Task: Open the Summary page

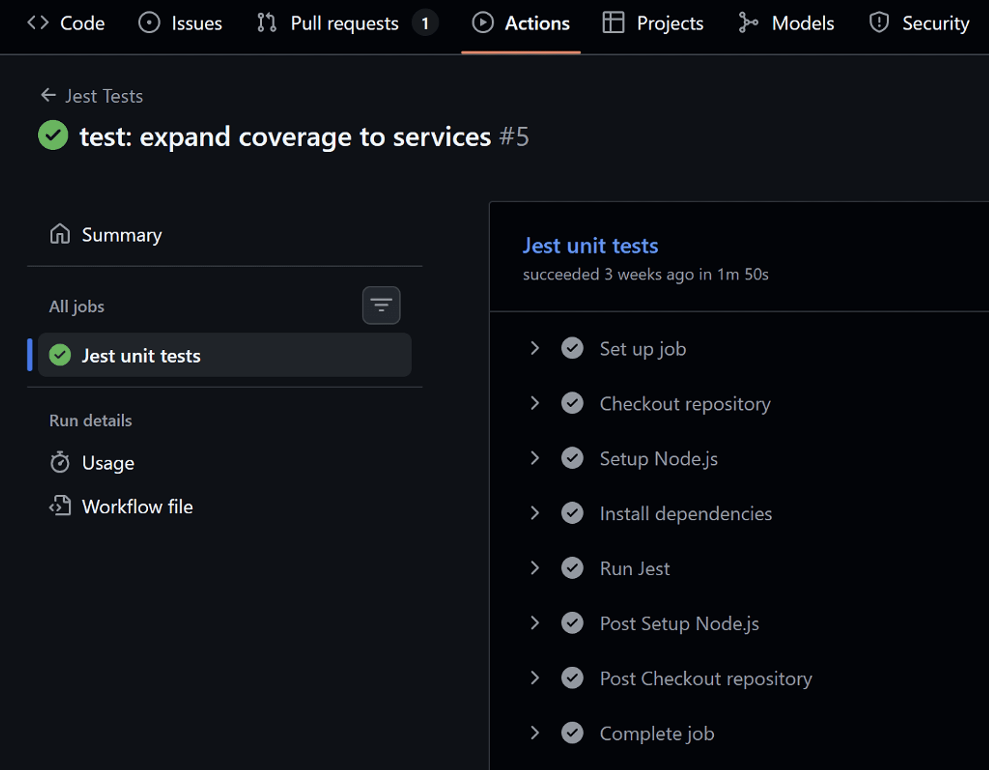Action: (x=225, y=235)
